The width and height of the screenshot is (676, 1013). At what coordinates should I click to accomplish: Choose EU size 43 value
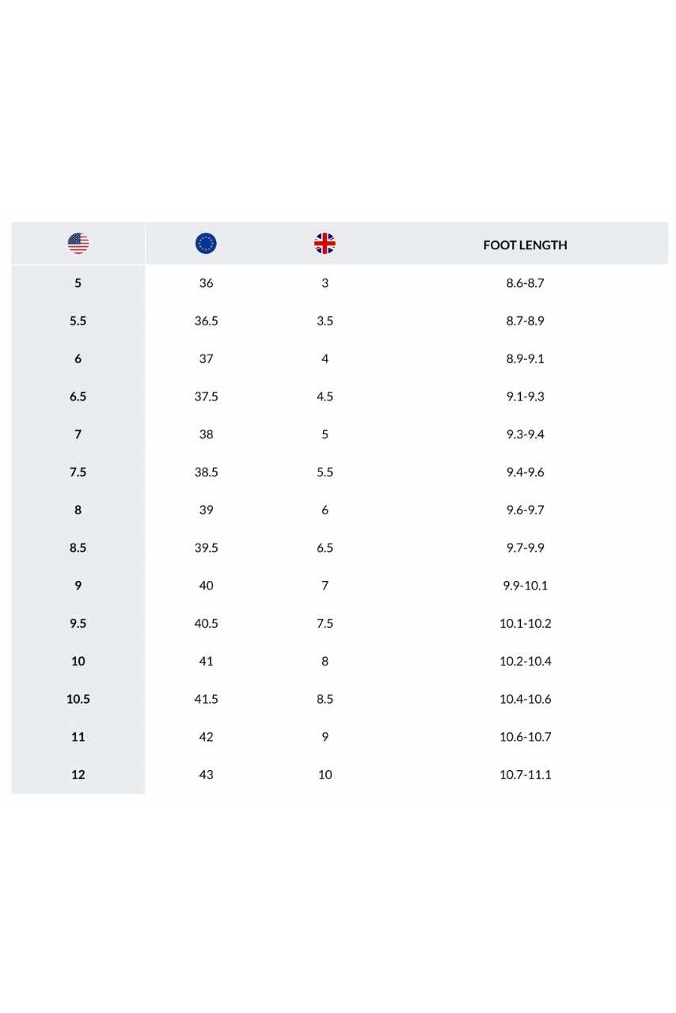point(206,775)
